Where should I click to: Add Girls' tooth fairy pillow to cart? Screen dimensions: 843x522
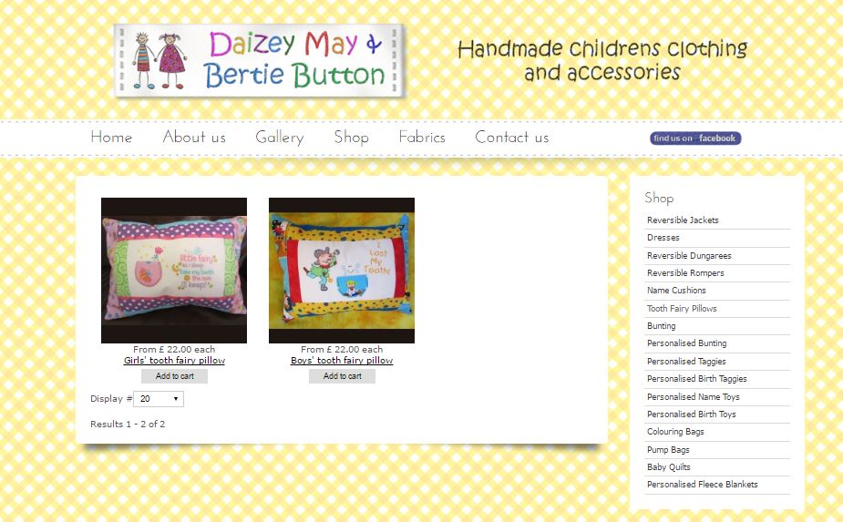tap(174, 376)
